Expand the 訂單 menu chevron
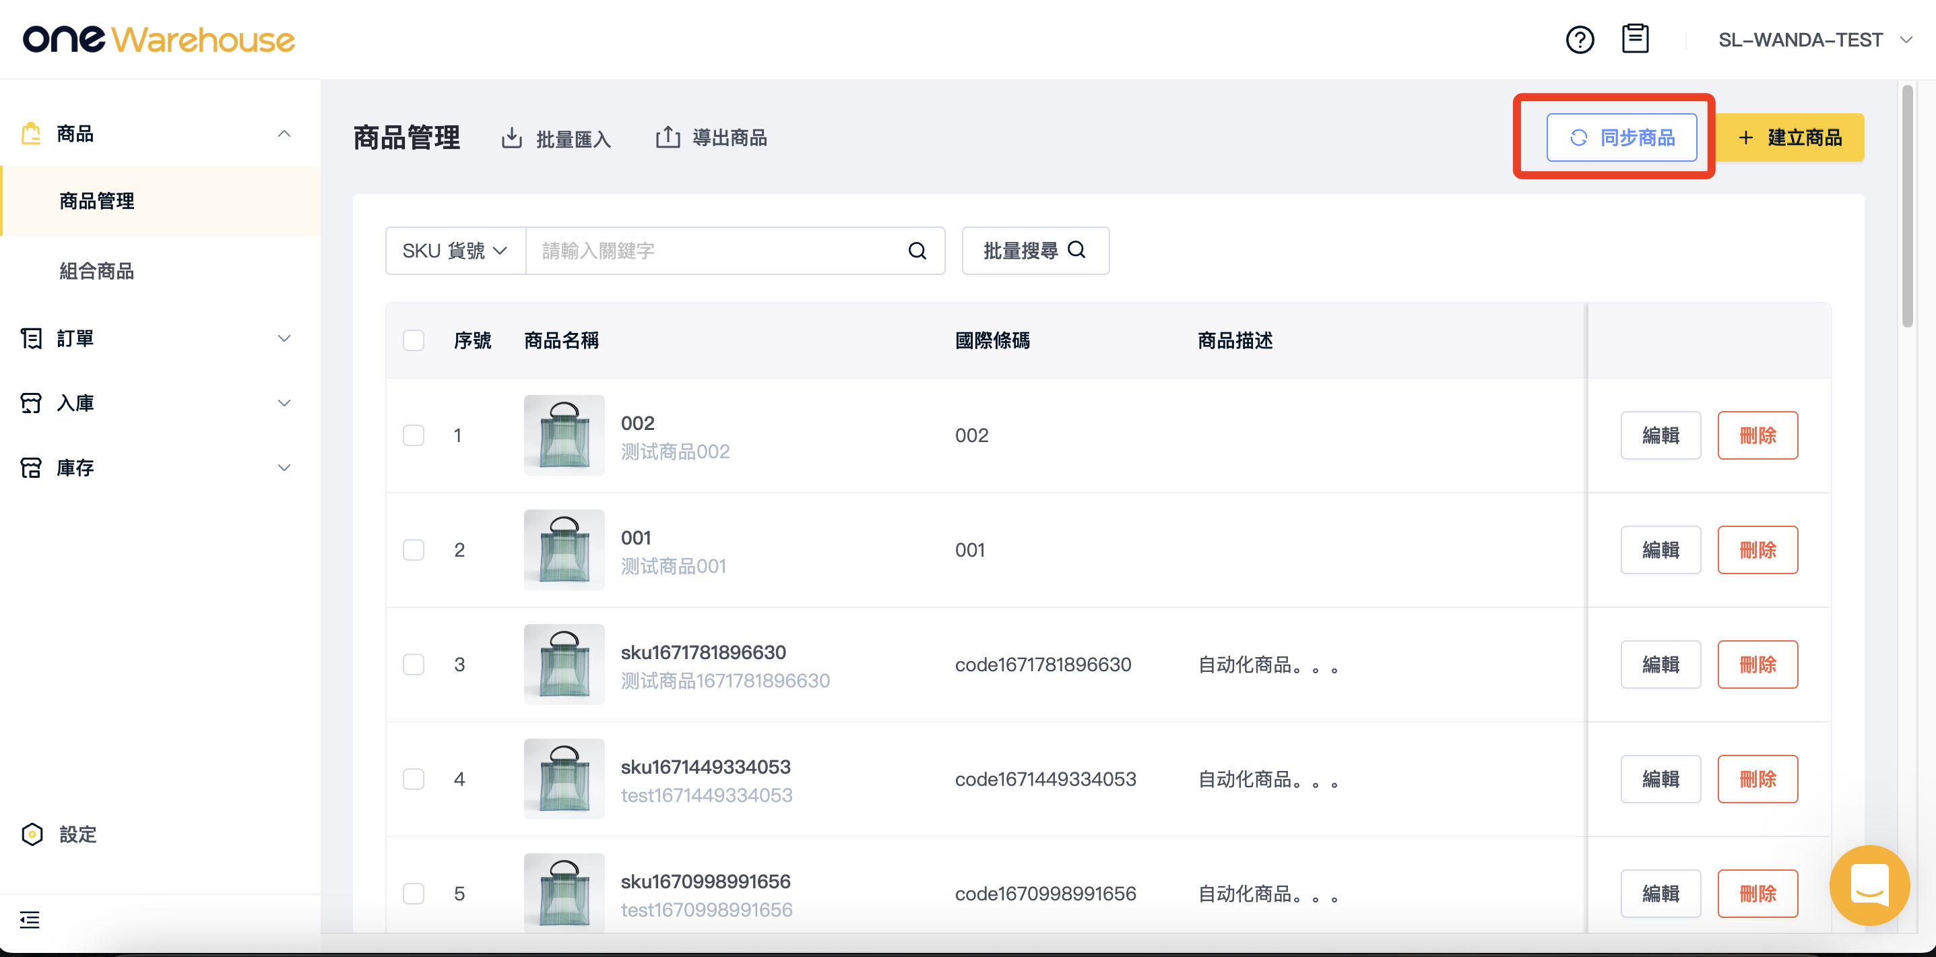The width and height of the screenshot is (1936, 957). pos(284,338)
